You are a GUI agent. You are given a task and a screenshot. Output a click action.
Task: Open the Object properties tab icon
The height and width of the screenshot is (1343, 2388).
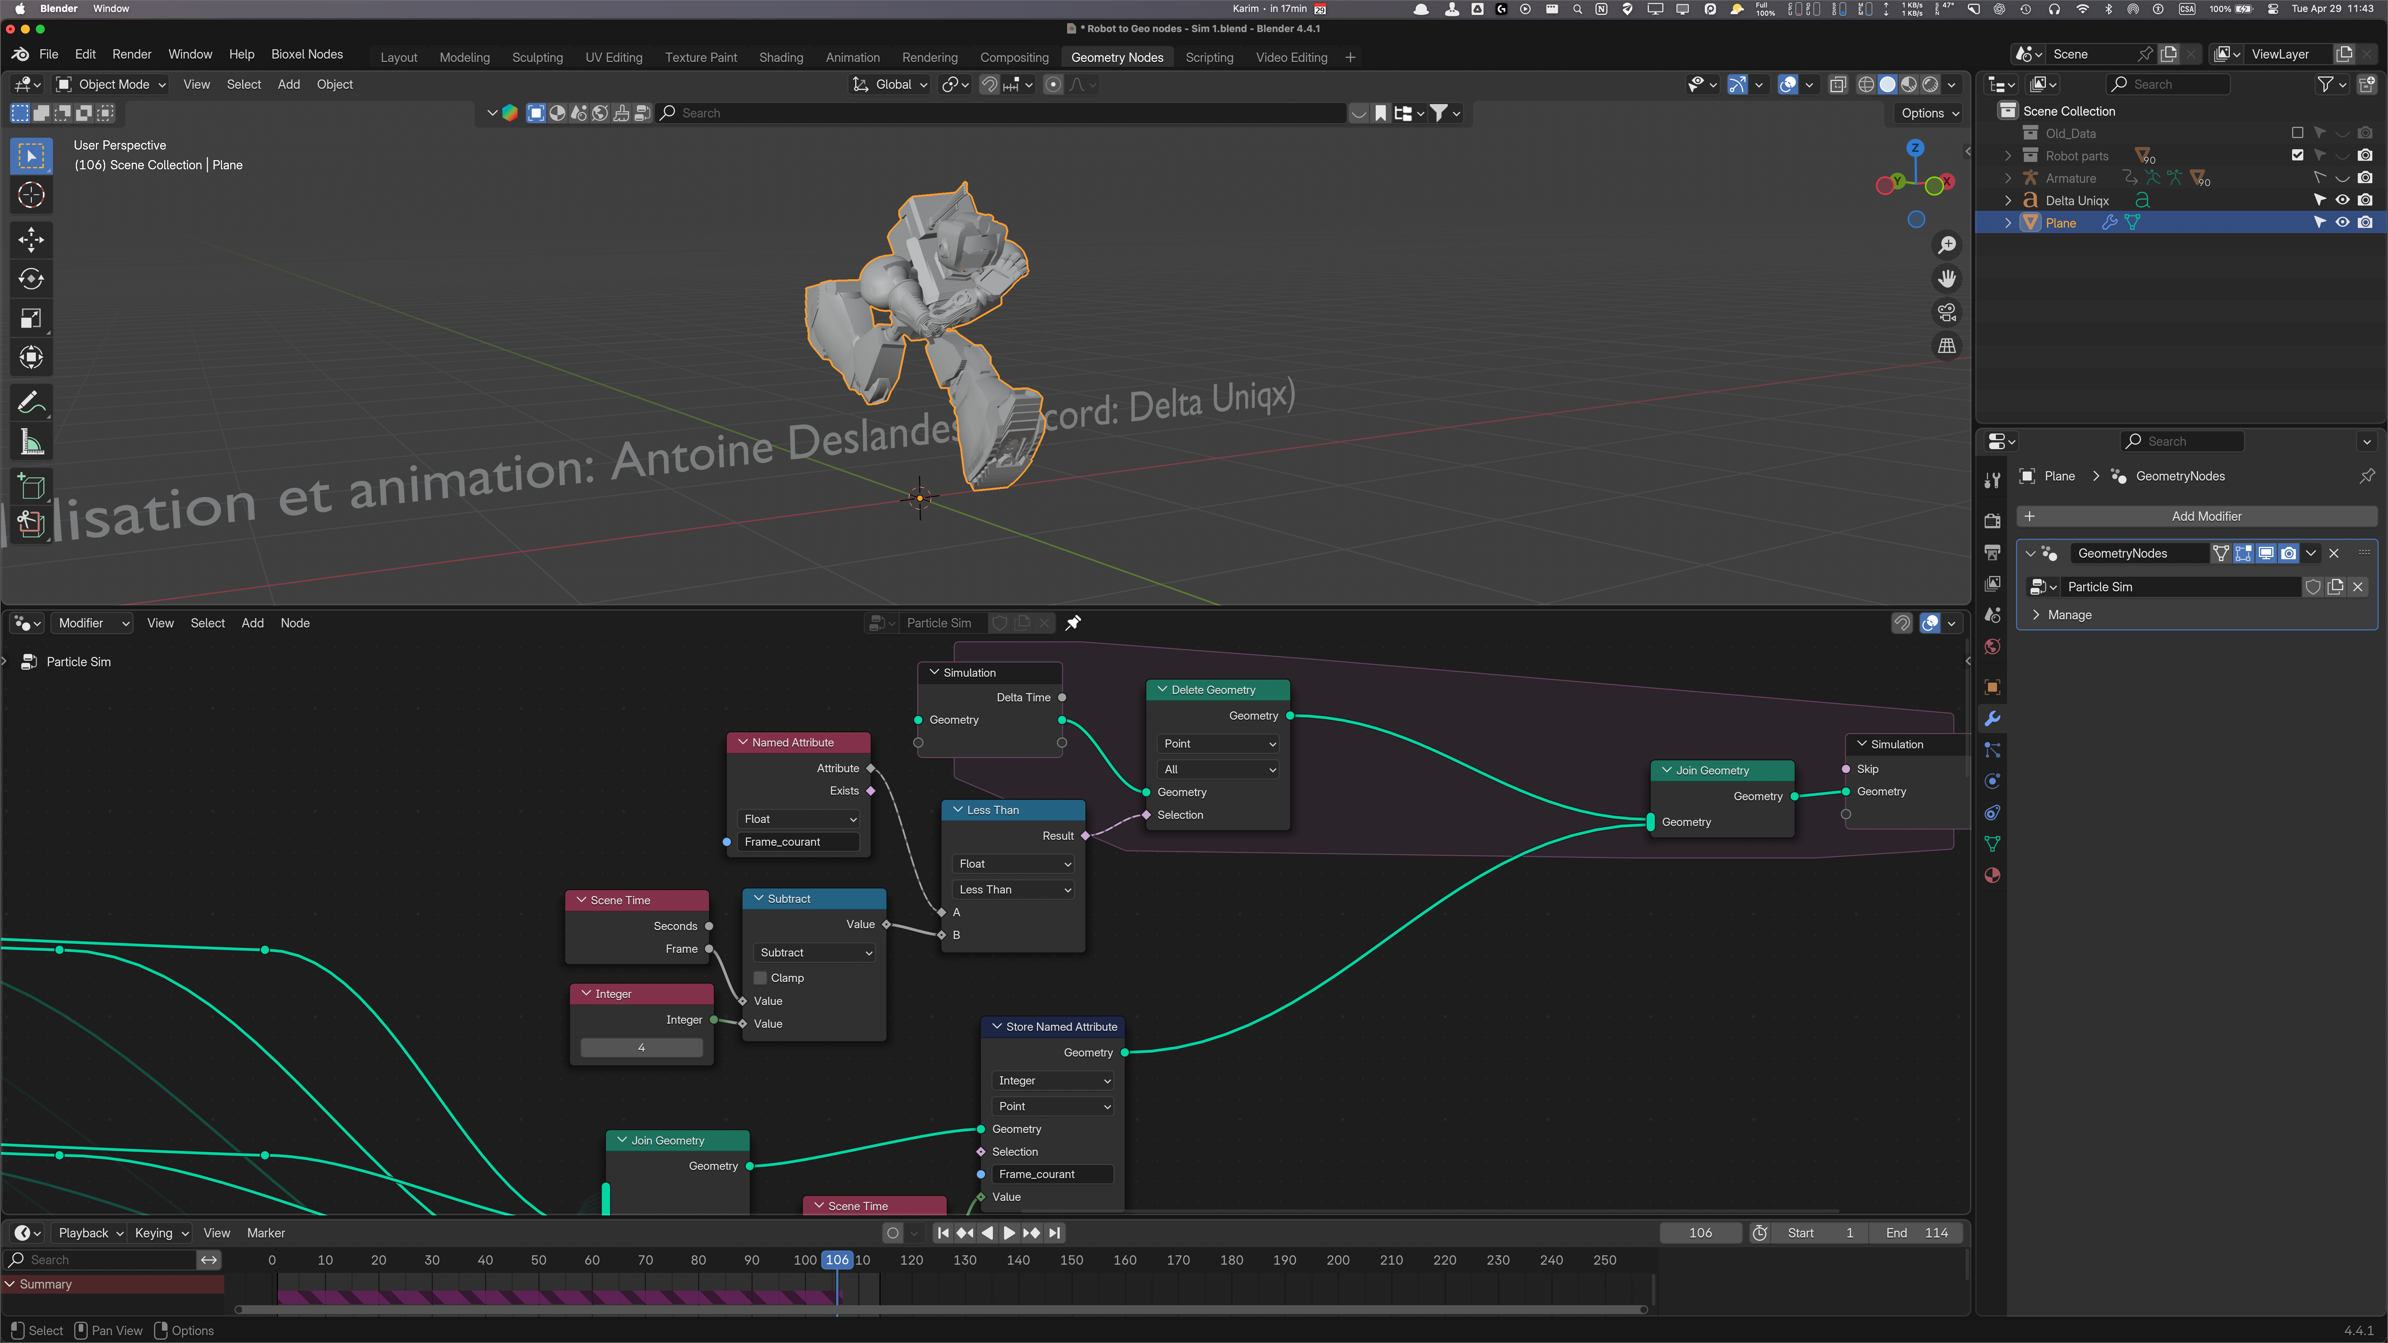pos(1992,687)
